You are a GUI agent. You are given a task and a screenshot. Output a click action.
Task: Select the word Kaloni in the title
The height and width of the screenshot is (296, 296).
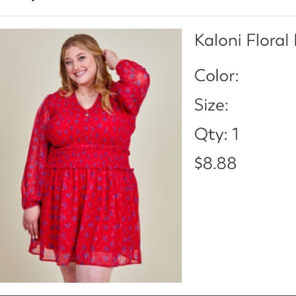[217, 40]
